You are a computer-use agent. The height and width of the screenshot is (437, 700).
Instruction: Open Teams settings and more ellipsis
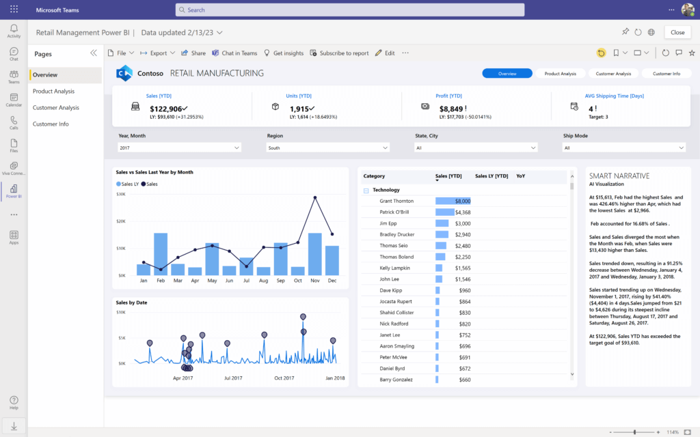671,10
